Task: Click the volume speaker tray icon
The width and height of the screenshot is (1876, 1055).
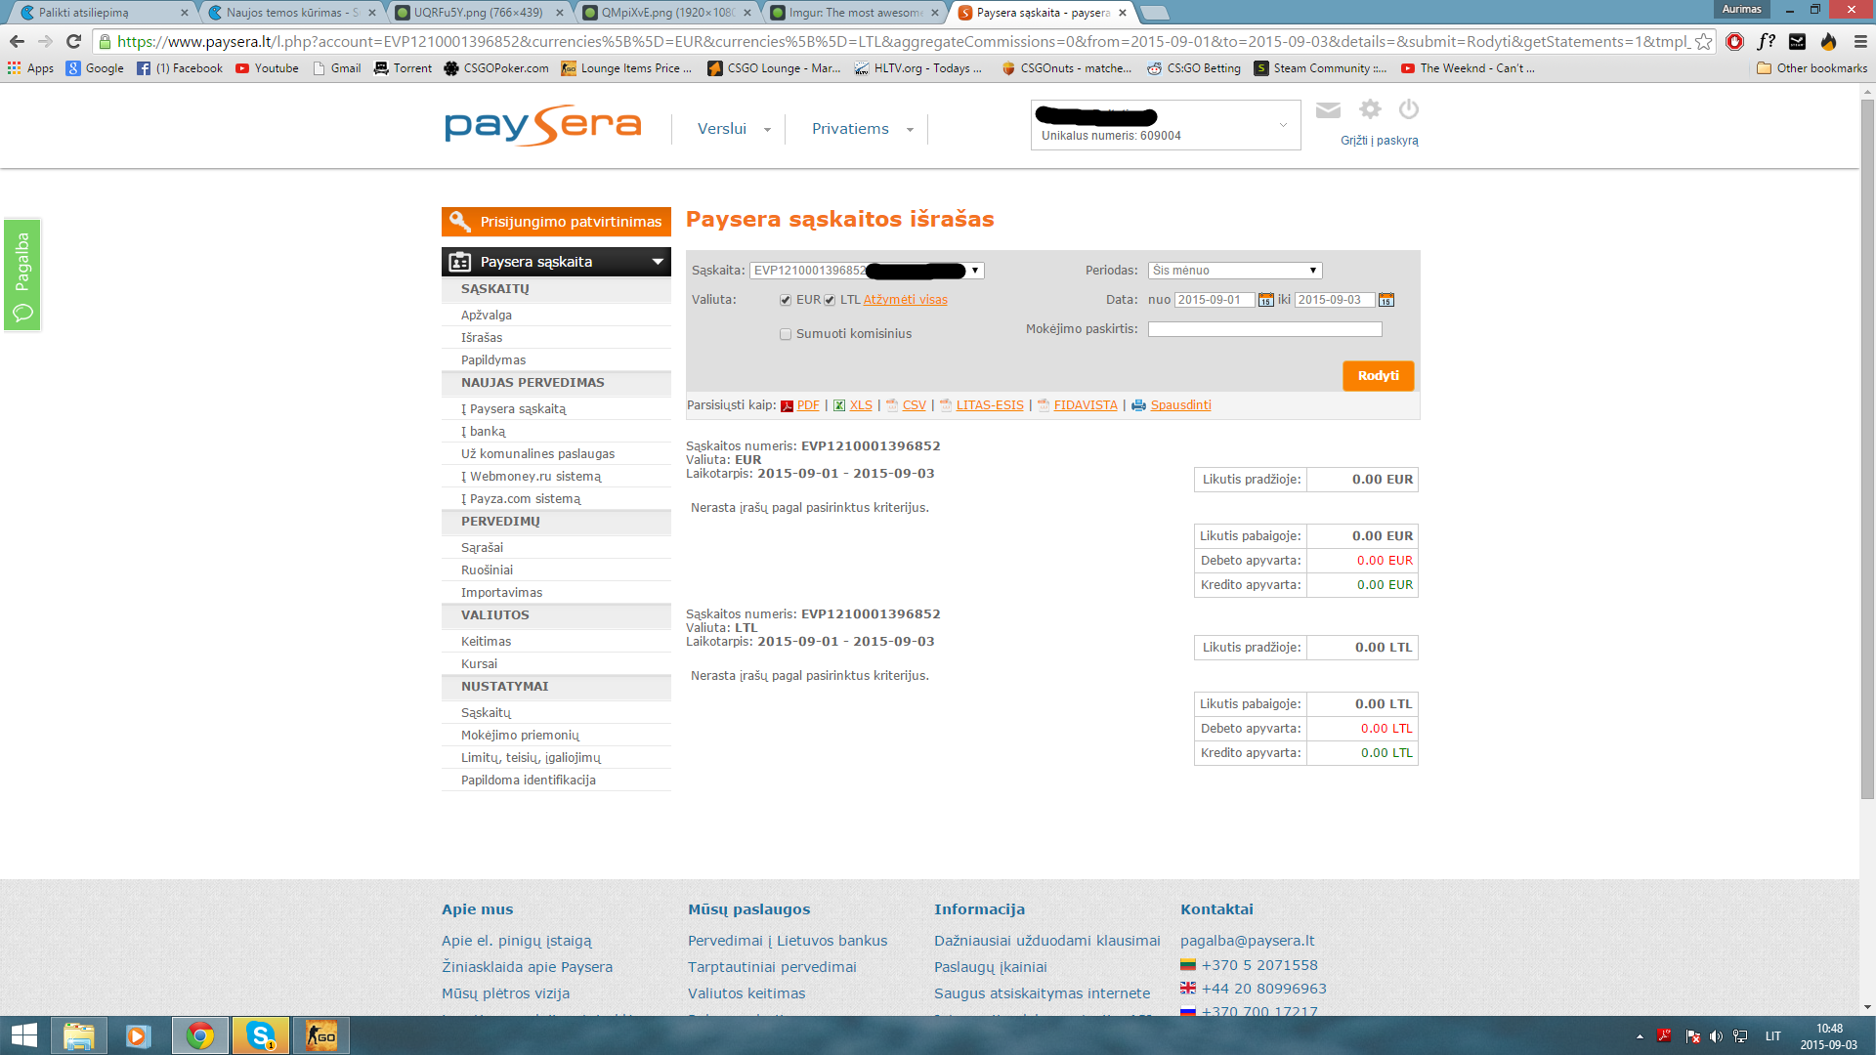Action: [1716, 1036]
